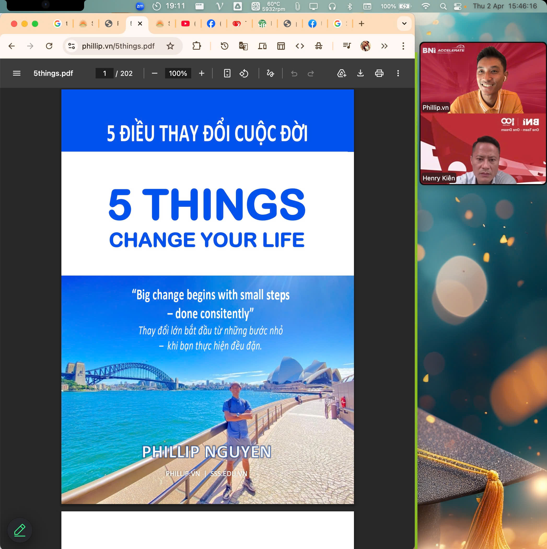Switch to the YouTube tab
Image resolution: width=547 pixels, height=549 pixels.
[185, 24]
